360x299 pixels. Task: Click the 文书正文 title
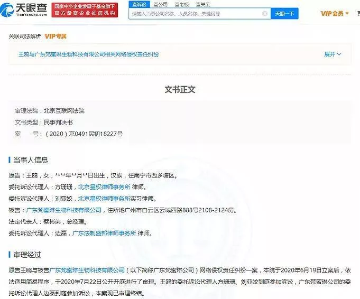click(180, 89)
